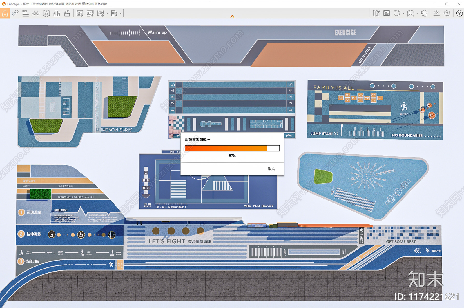Open General Settings gear icon
The width and height of the screenshot is (464, 308).
coord(447,13)
